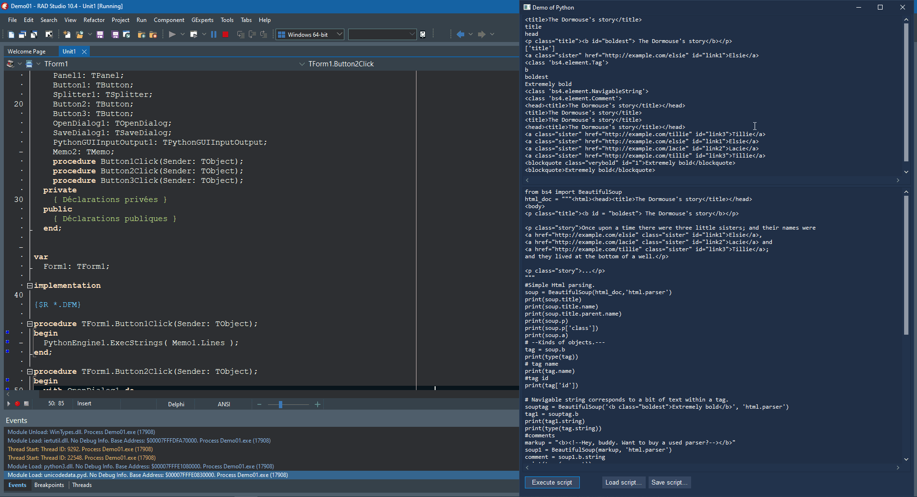Click the editor zoom slider handle
The image size is (917, 497).
pyautogui.click(x=280, y=404)
